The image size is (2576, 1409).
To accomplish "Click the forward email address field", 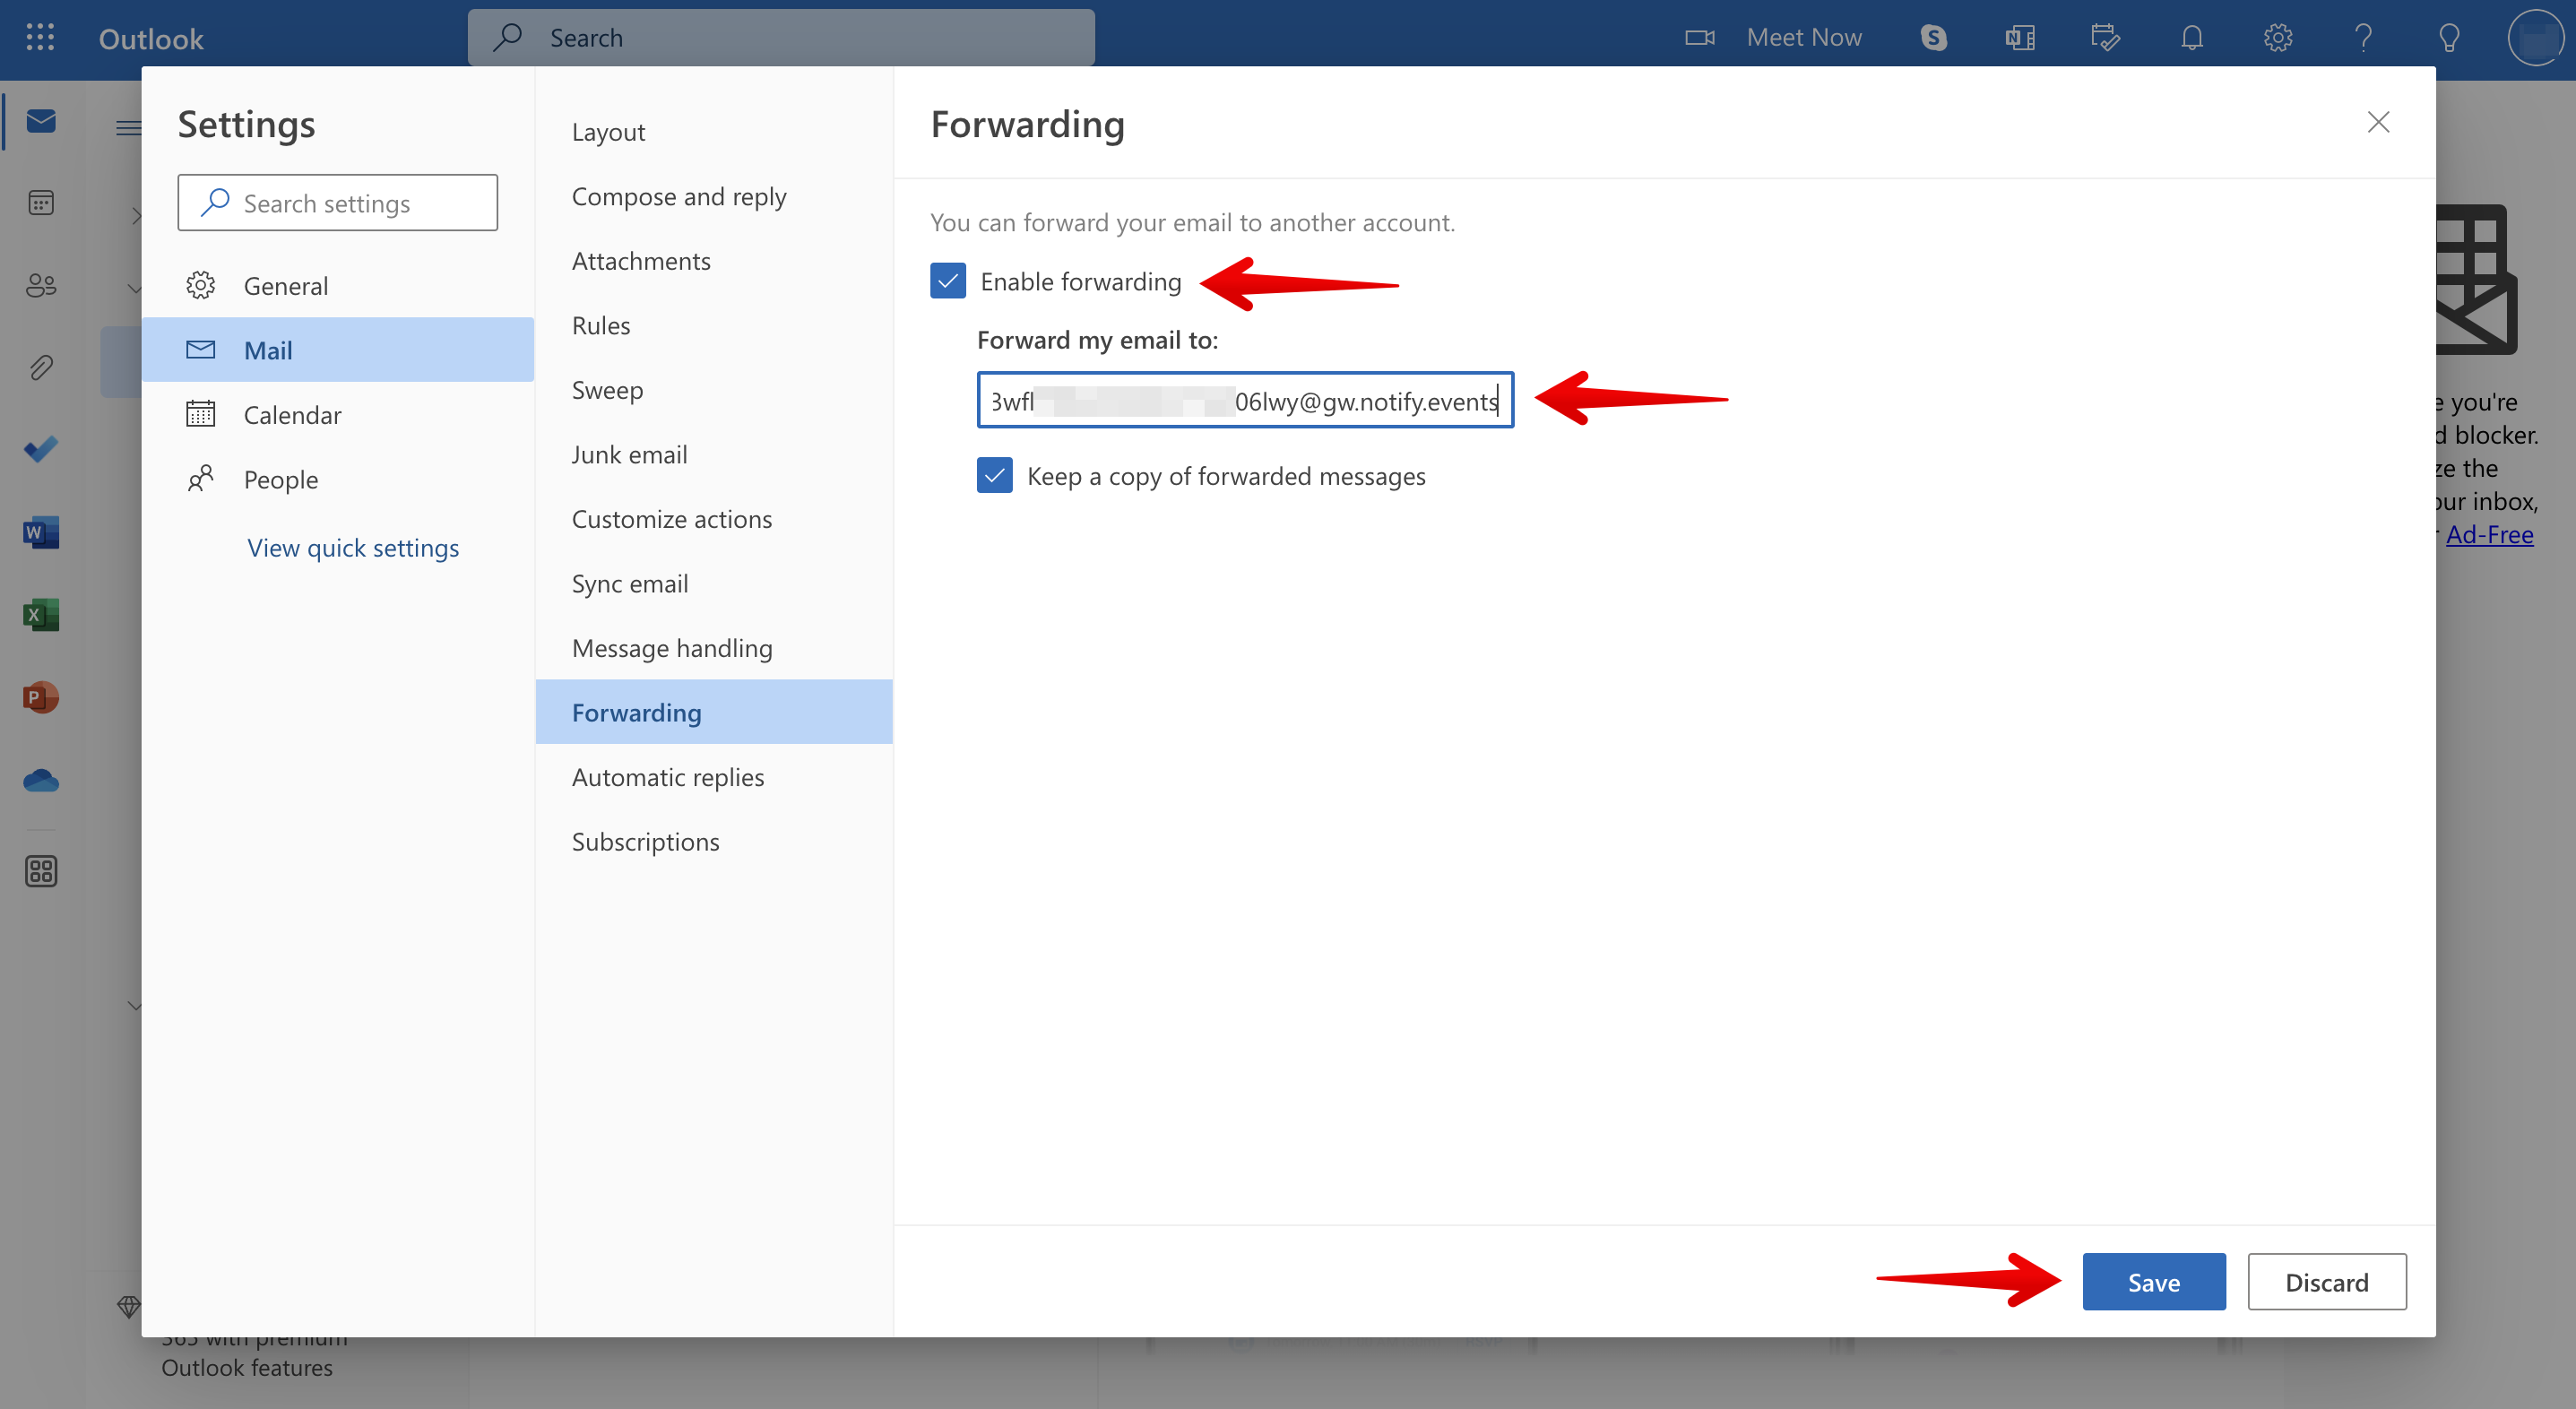I will point(1244,400).
